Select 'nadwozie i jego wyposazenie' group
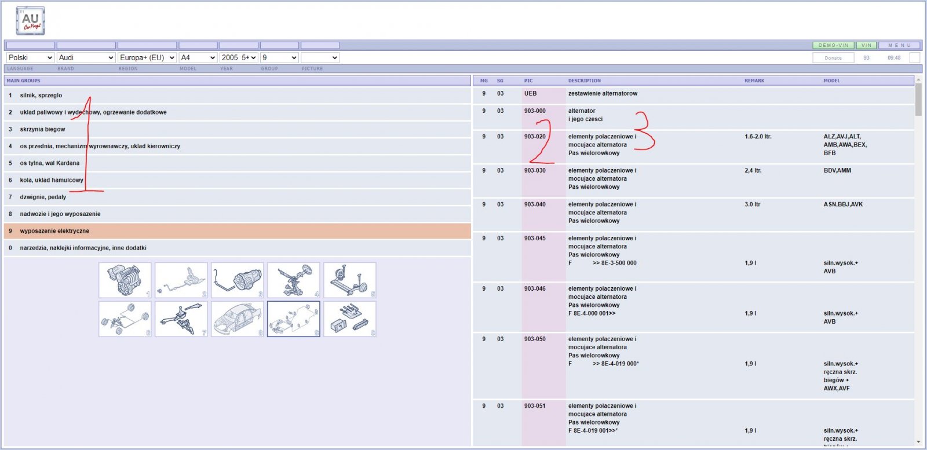 pyautogui.click(x=238, y=214)
